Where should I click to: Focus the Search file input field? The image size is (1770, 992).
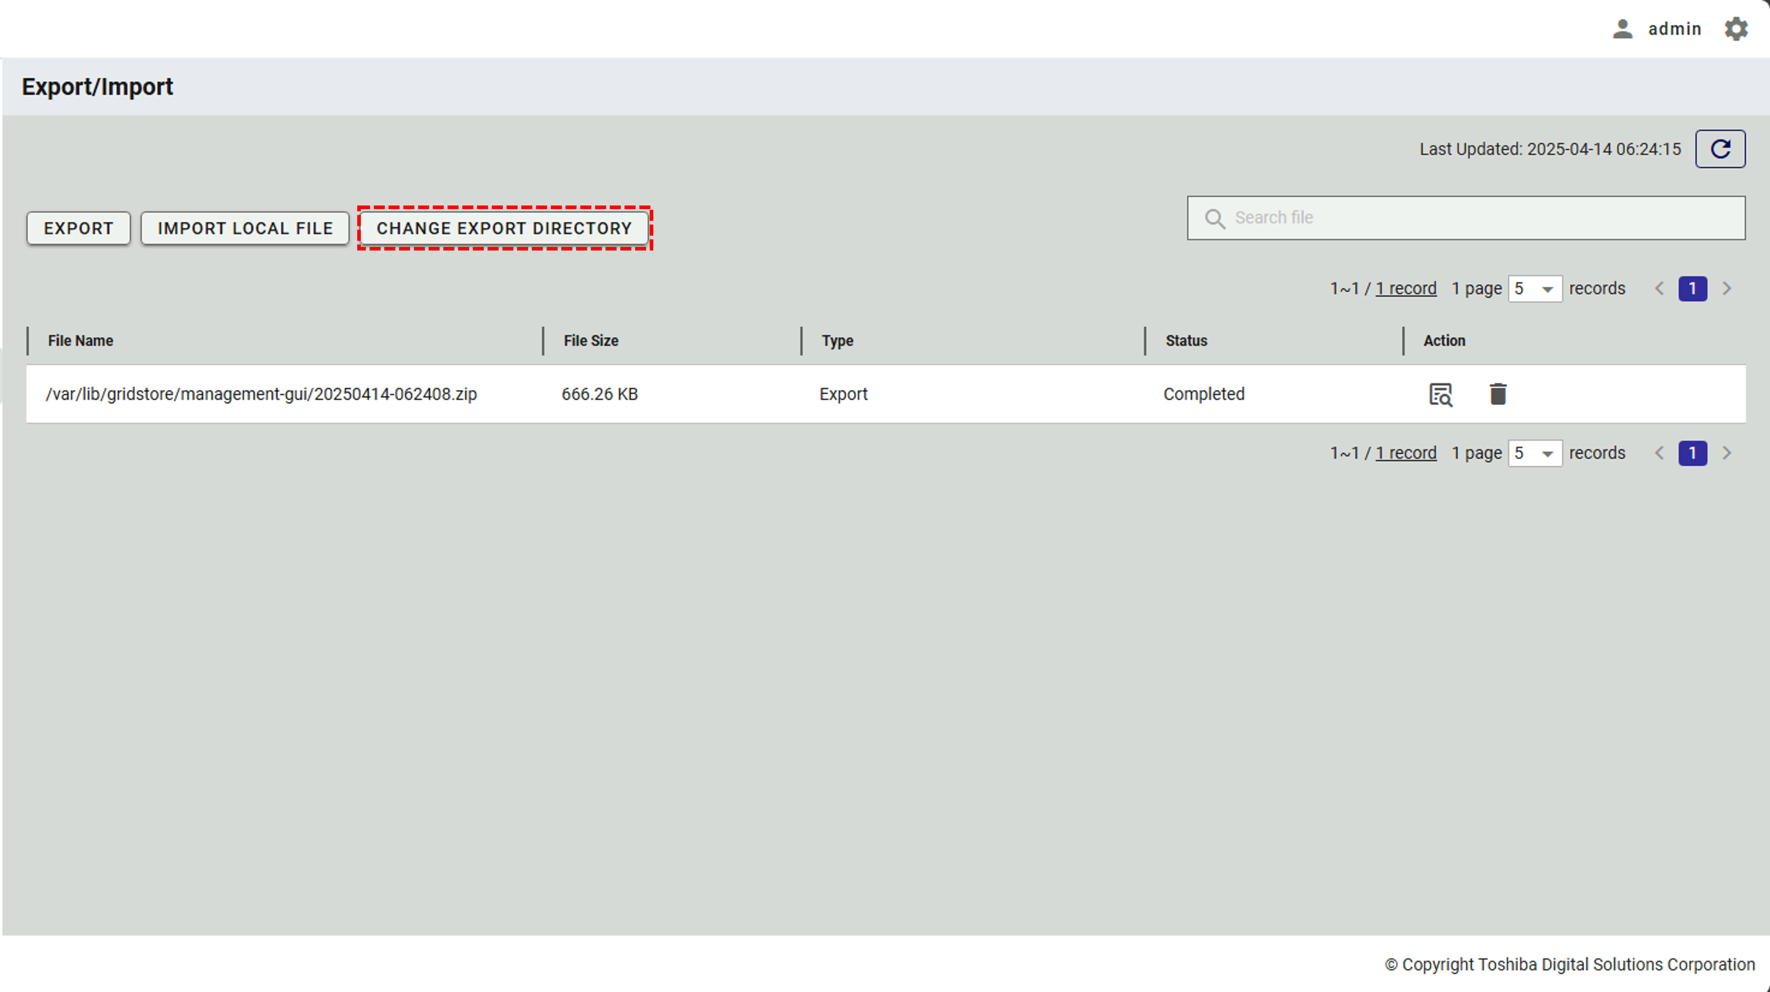pyautogui.click(x=1477, y=218)
